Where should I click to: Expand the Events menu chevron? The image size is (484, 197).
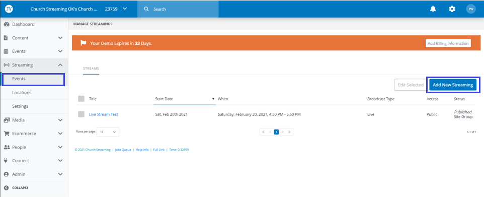tap(60, 51)
